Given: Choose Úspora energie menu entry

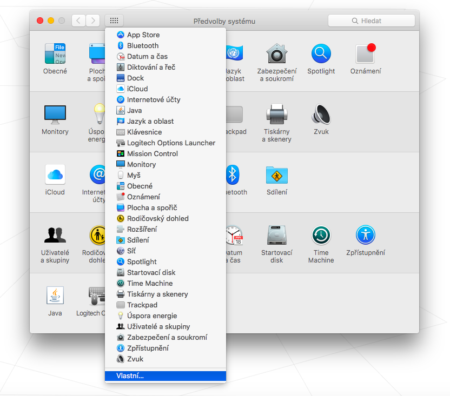Looking at the screenshot, I should click(166, 316).
